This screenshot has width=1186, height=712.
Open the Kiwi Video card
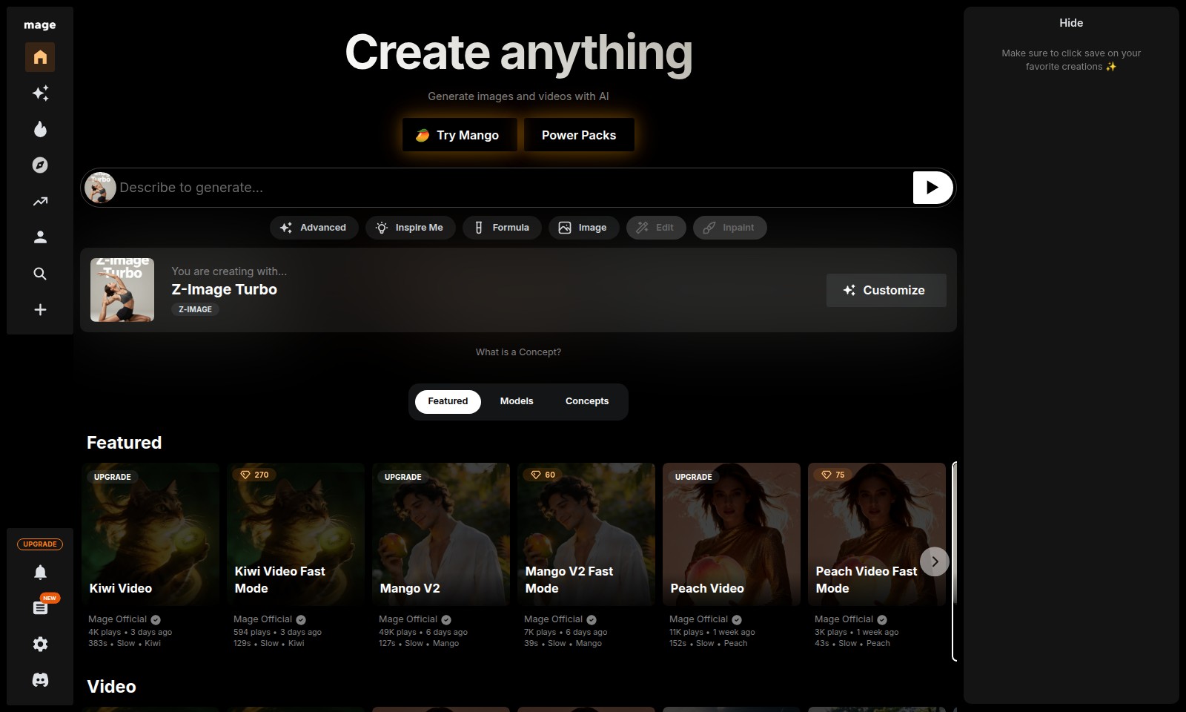point(150,534)
